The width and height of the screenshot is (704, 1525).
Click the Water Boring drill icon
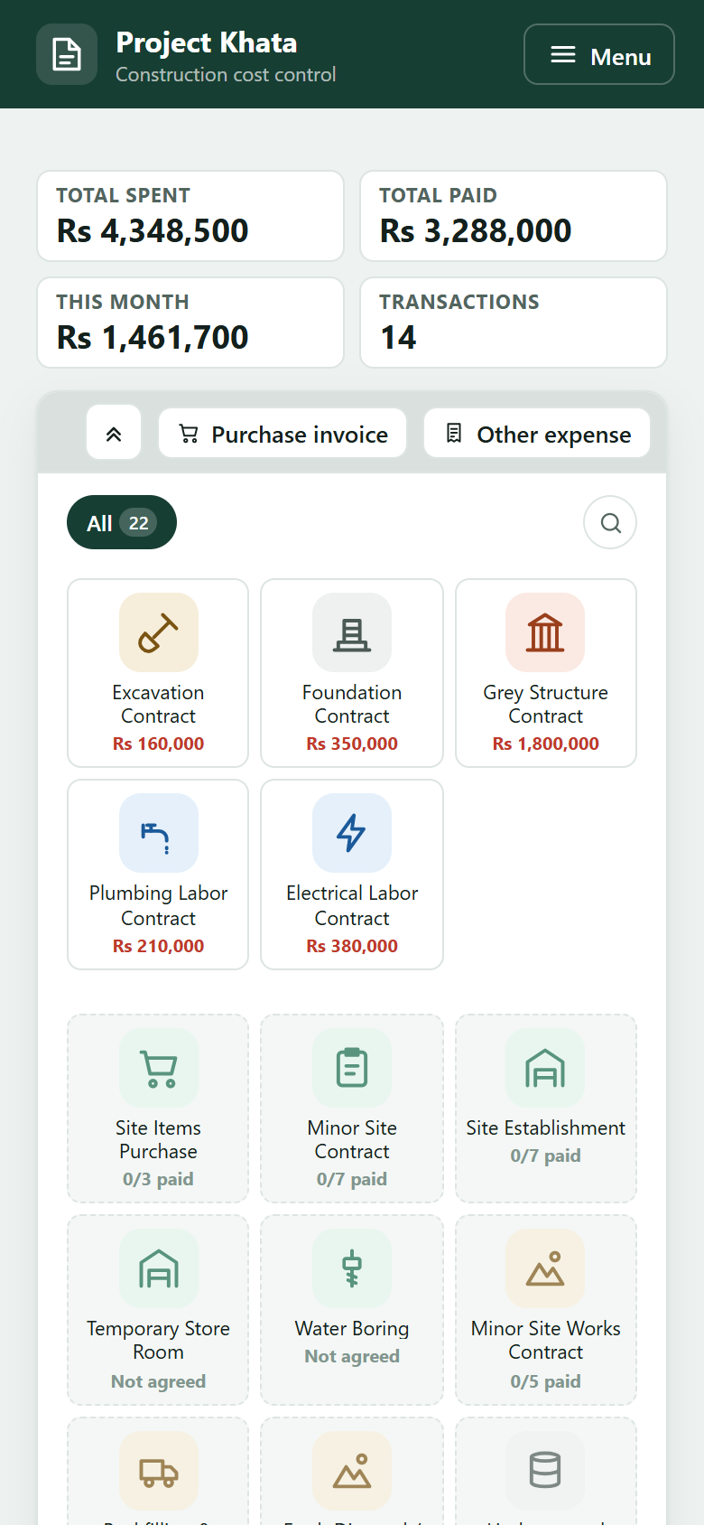352,1268
